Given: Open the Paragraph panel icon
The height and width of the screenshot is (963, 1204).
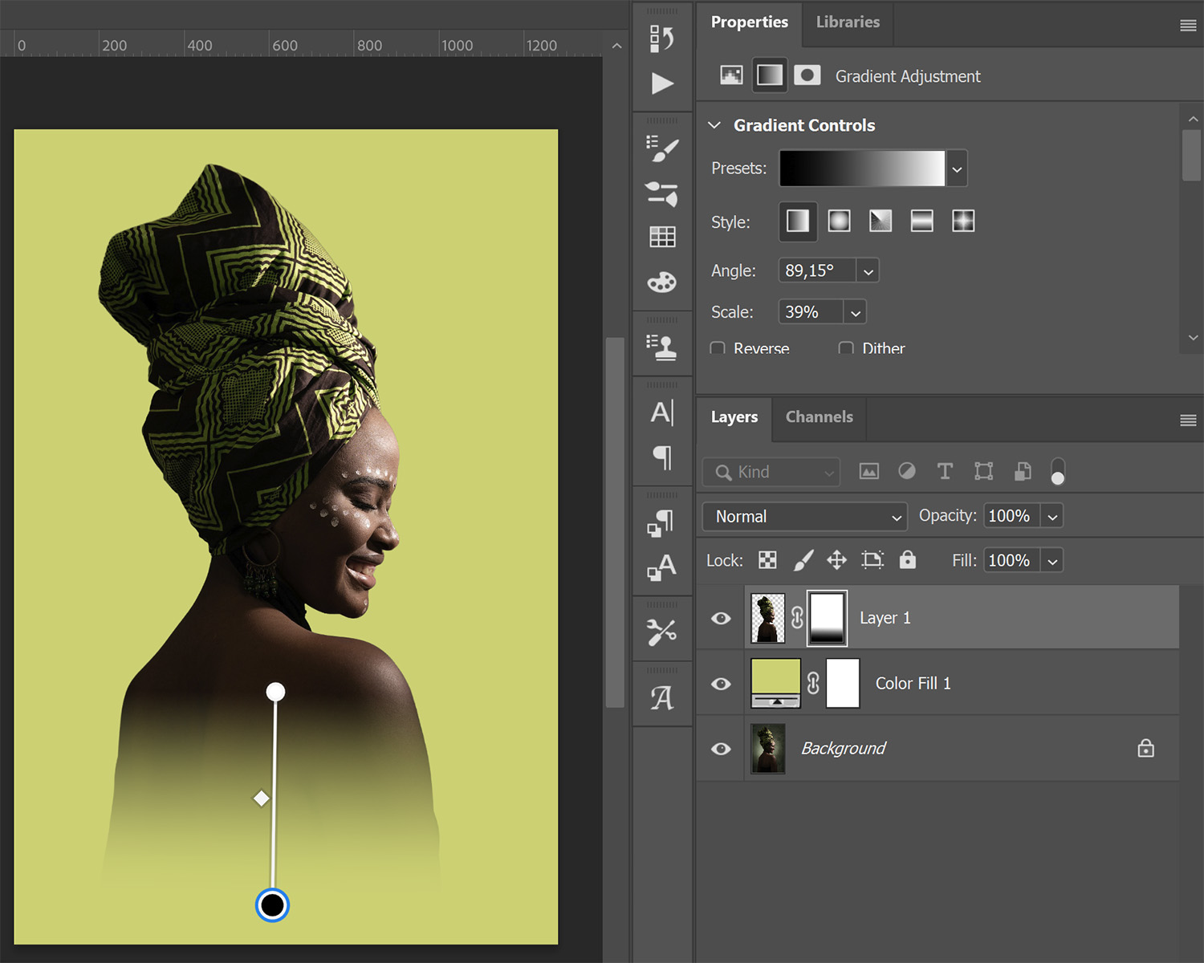Looking at the screenshot, I should pos(662,457).
